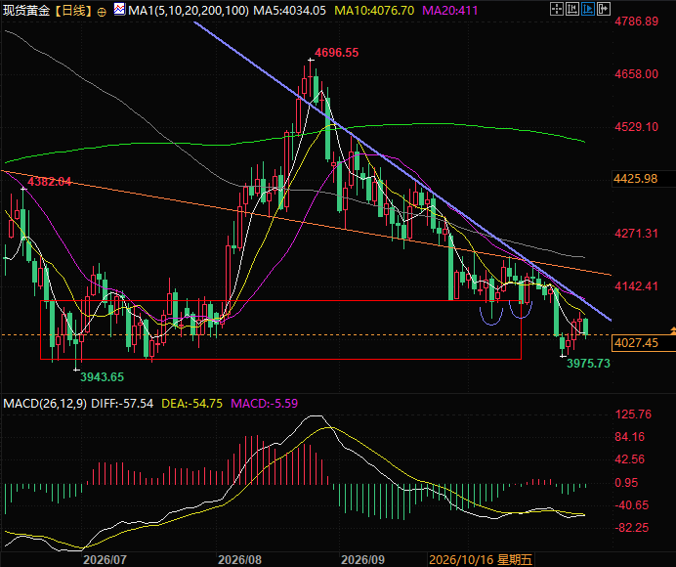The height and width of the screenshot is (567, 676).
Task: Click the 2026/07 date label
Action: pyautogui.click(x=105, y=559)
